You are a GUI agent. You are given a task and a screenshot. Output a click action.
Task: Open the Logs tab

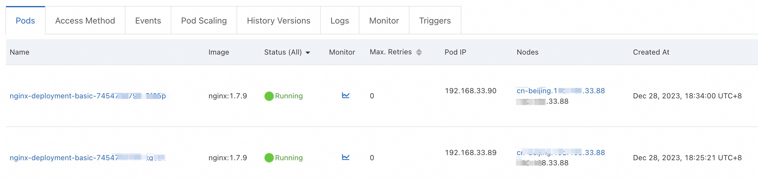click(339, 21)
